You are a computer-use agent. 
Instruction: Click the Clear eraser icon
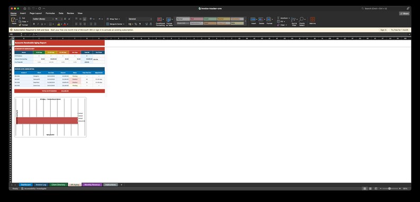point(278,25)
